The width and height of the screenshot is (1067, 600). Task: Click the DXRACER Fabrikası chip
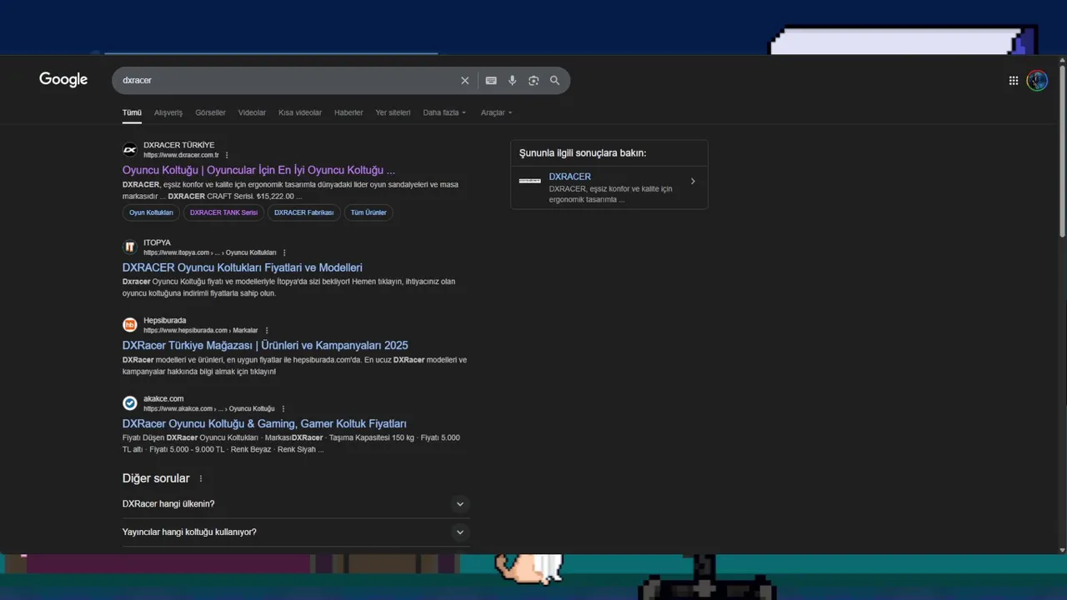(x=303, y=212)
